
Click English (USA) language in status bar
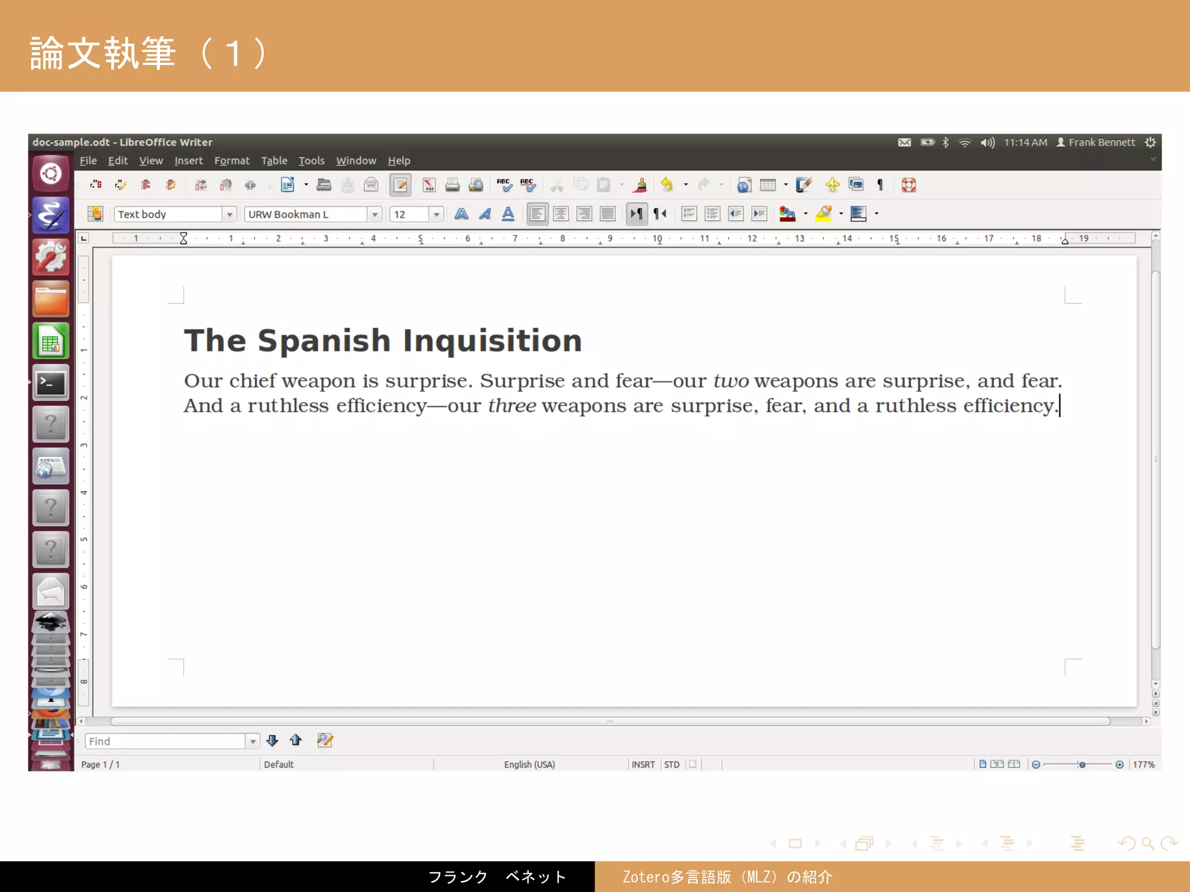tap(529, 764)
